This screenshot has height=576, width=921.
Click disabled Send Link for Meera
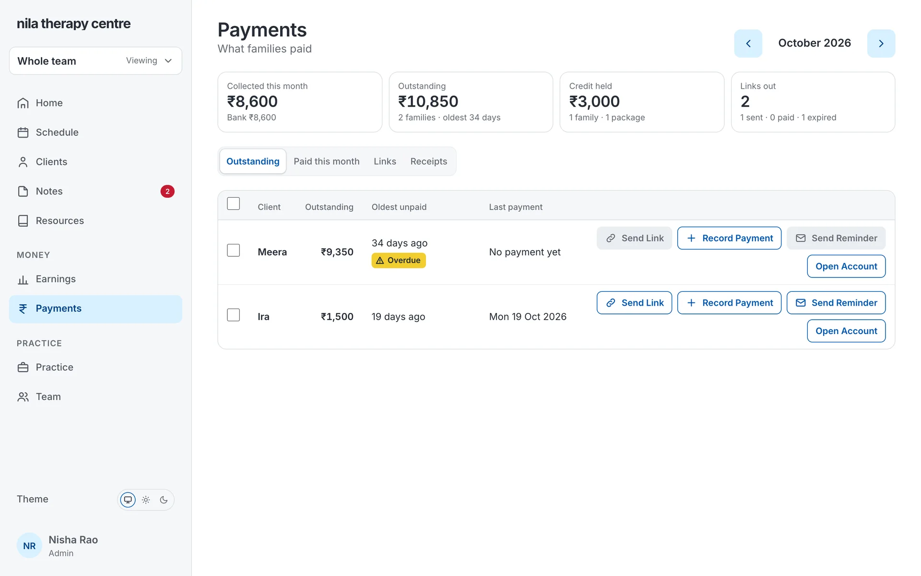634,238
